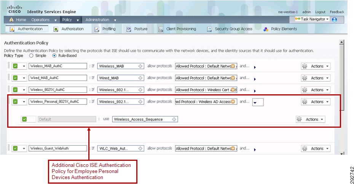The width and height of the screenshot is (354, 184).
Task: Click orange arrow in Wireless_MAB allowed protocol field
Action: [x=233, y=66]
